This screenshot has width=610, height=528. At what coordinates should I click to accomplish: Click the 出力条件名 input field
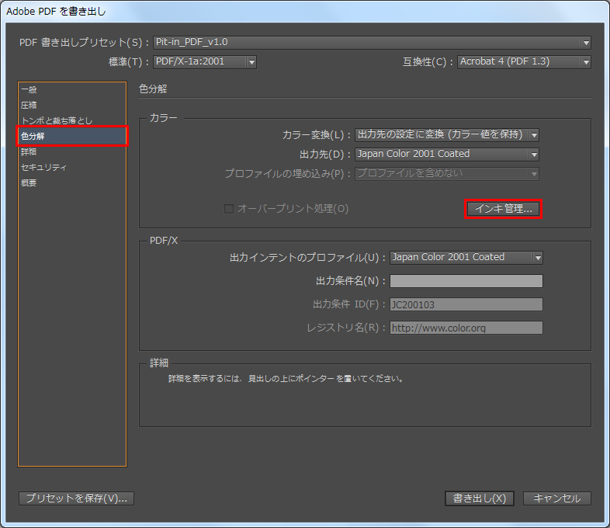466,281
